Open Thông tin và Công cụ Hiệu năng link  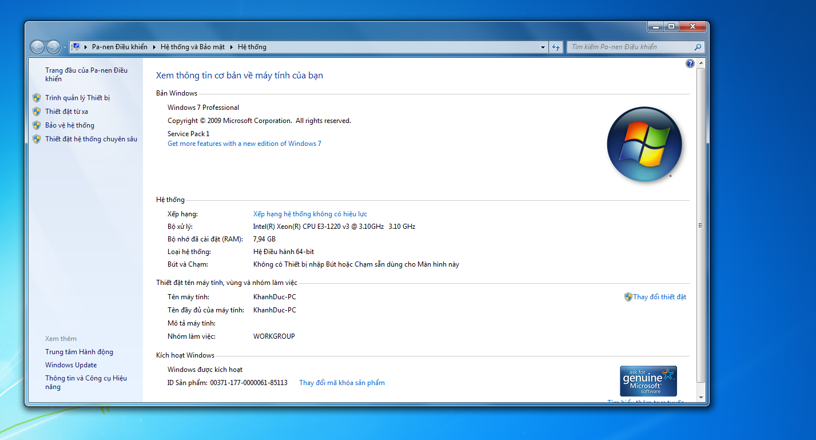point(86,382)
